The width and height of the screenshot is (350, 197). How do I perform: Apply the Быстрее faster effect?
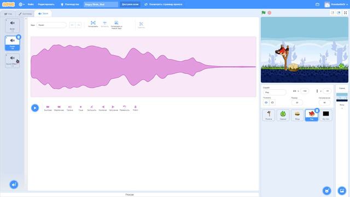click(x=48, y=108)
